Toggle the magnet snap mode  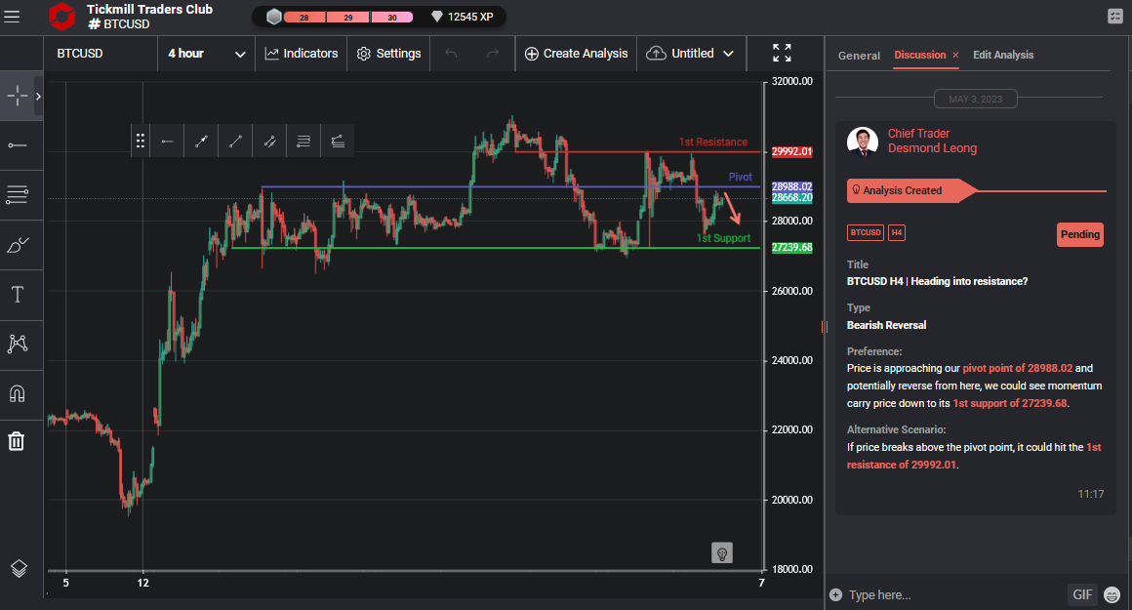pos(18,393)
